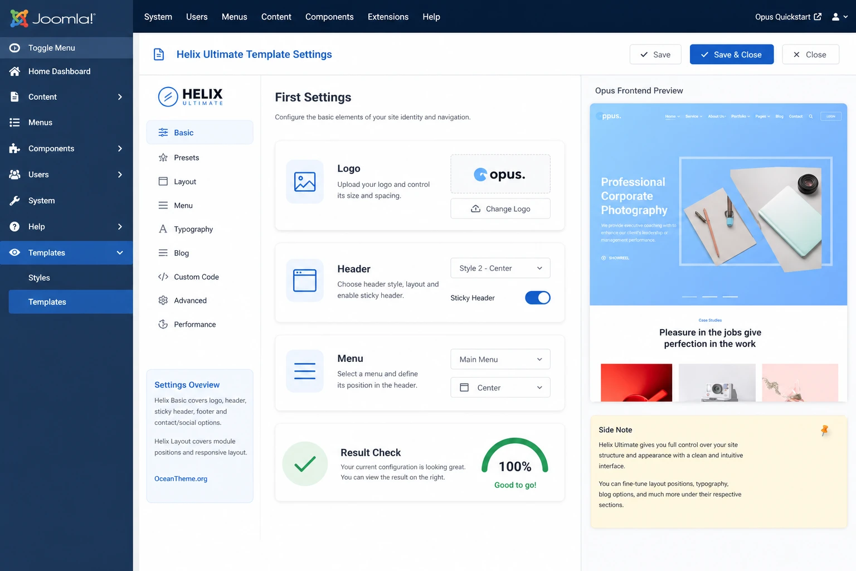The width and height of the screenshot is (856, 571).
Task: Open the OceanTheme.org link
Action: click(x=181, y=479)
